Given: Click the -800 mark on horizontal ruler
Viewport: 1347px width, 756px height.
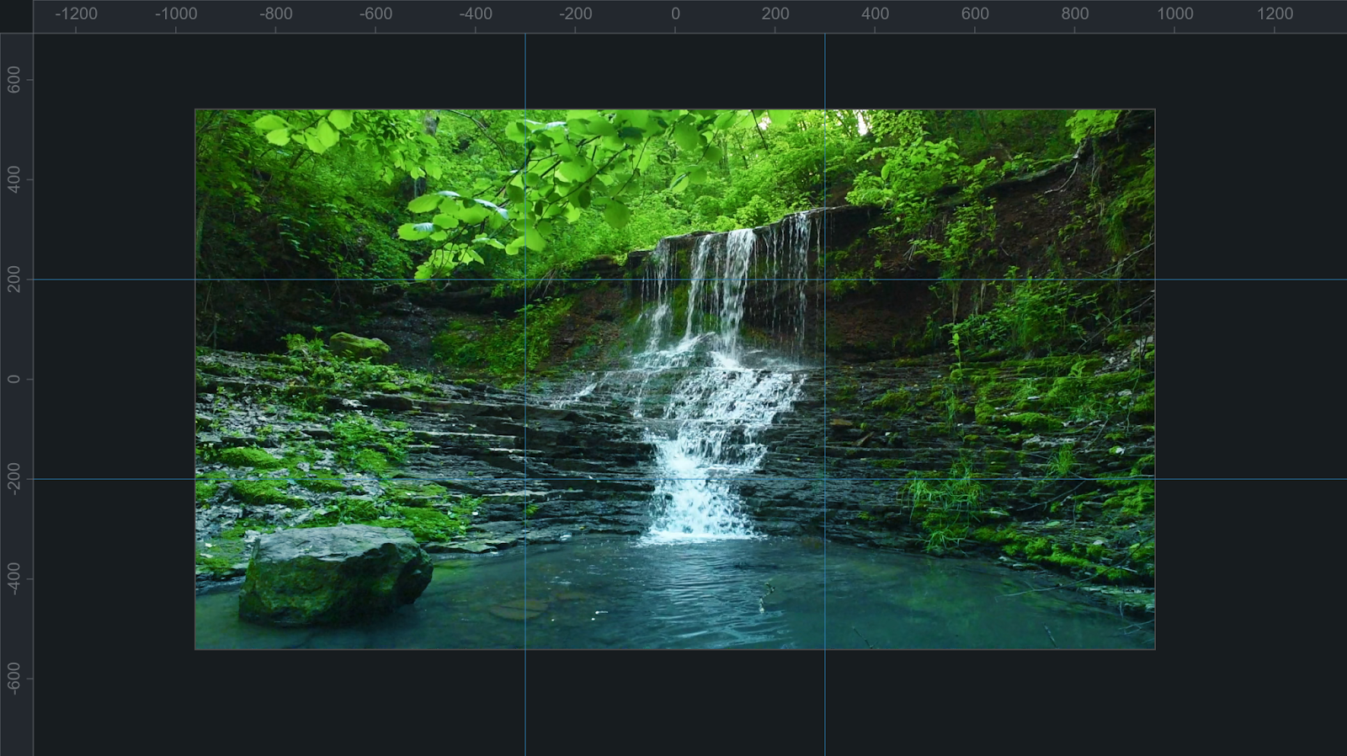Looking at the screenshot, I should click(x=276, y=14).
